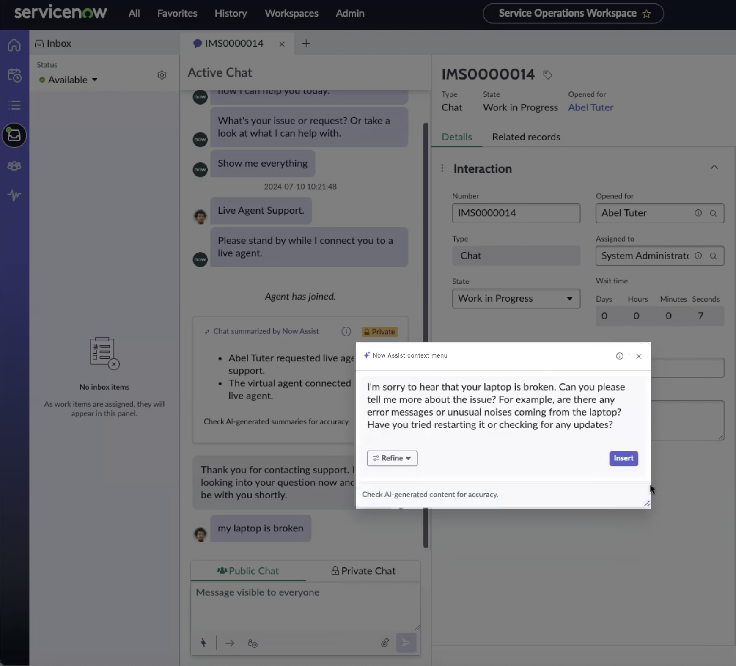Click the Opened for Abel Tuter field

(659, 213)
